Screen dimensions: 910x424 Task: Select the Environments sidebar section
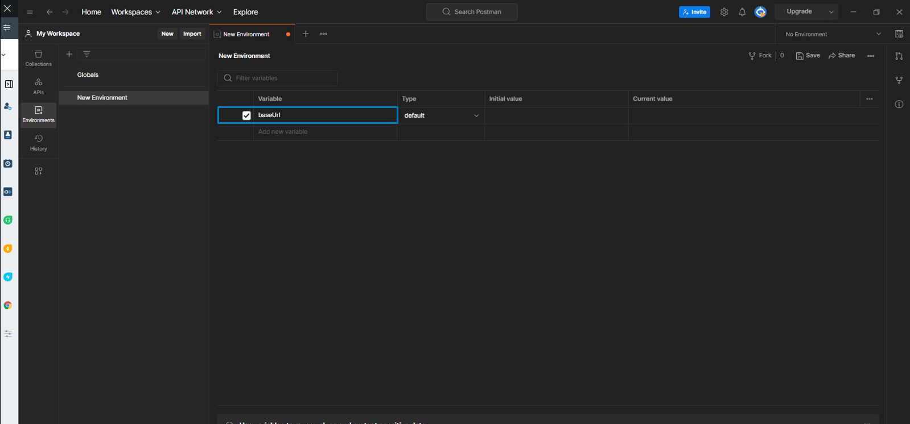coord(38,115)
